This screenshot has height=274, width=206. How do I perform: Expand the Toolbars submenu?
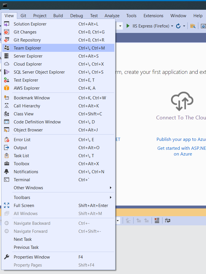(111, 198)
